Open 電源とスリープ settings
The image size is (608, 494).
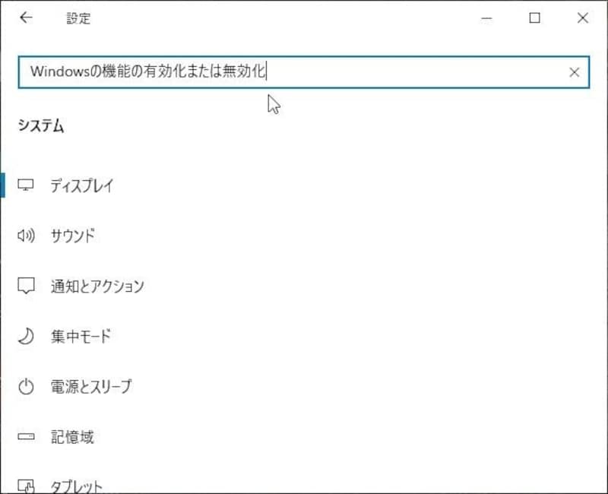pyautogui.click(x=91, y=386)
